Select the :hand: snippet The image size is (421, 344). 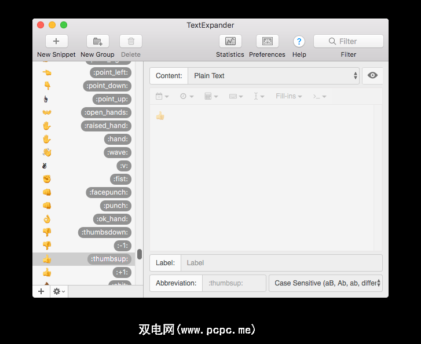(84, 139)
